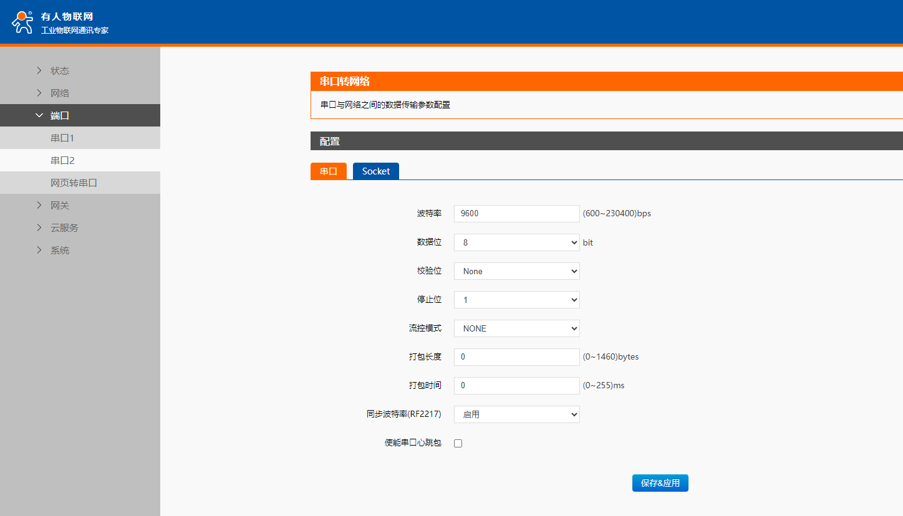Screen dimensions: 903x516
Task: Expand the 网关 menu chevron
Action: pyautogui.click(x=39, y=205)
